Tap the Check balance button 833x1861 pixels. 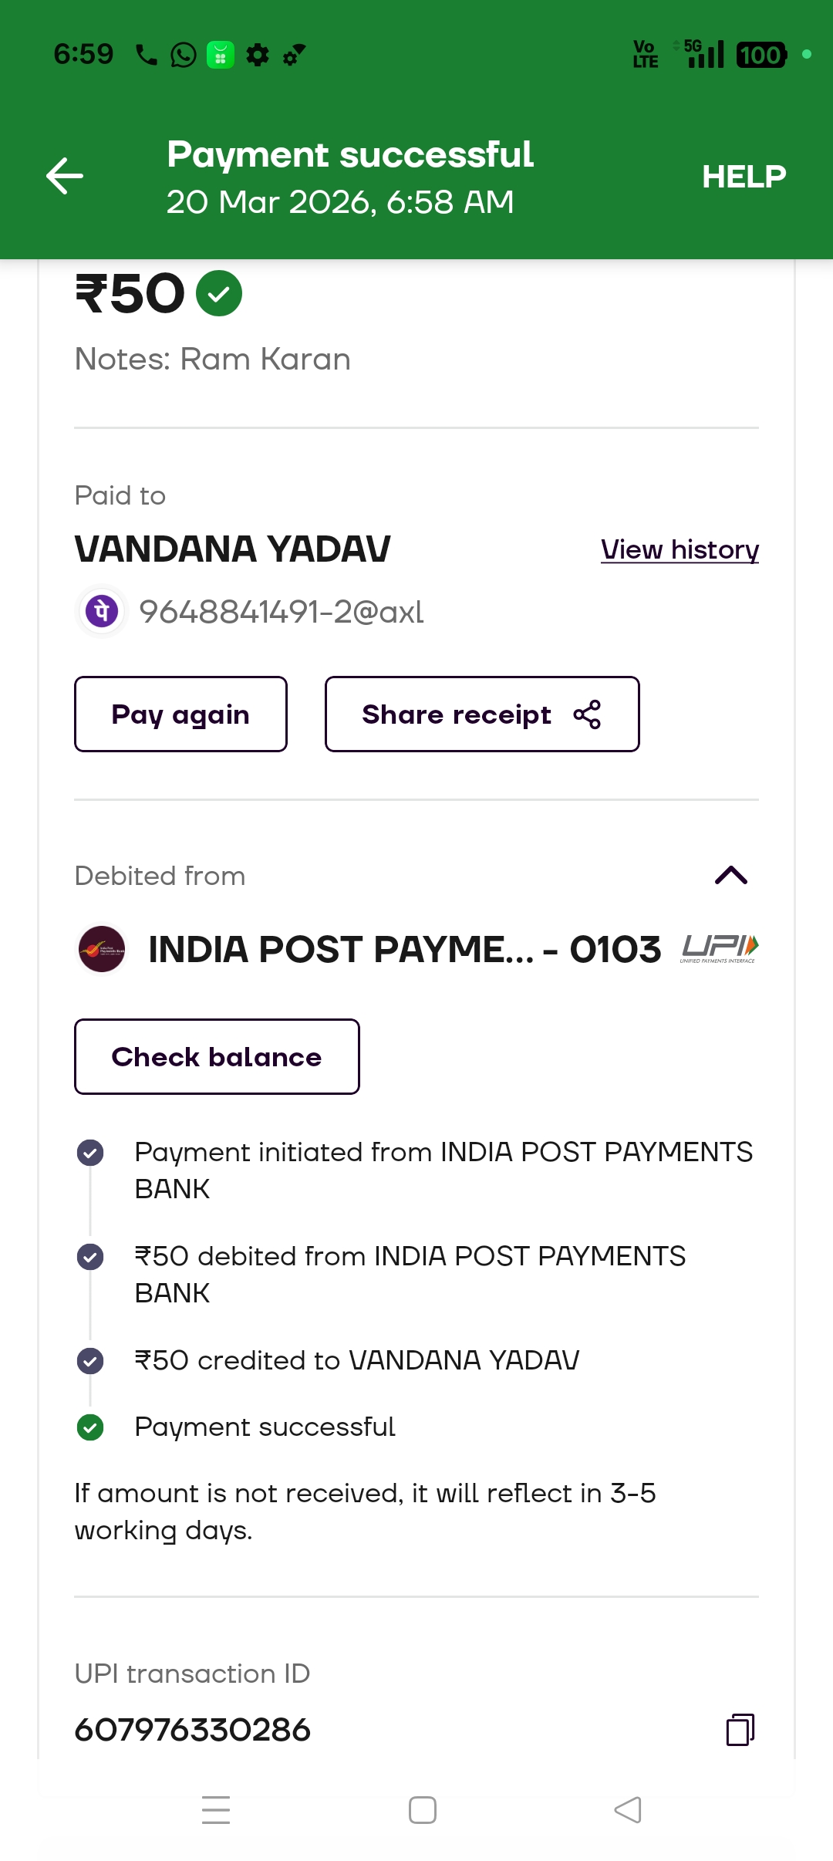click(x=217, y=1056)
